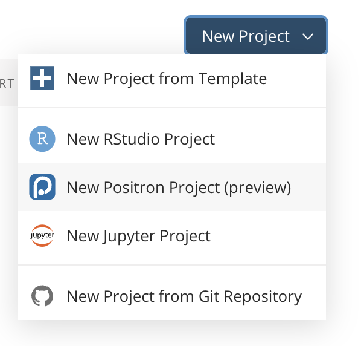Click the partially hidden 'RT' column header
This screenshot has width=361, height=346.
[7, 83]
